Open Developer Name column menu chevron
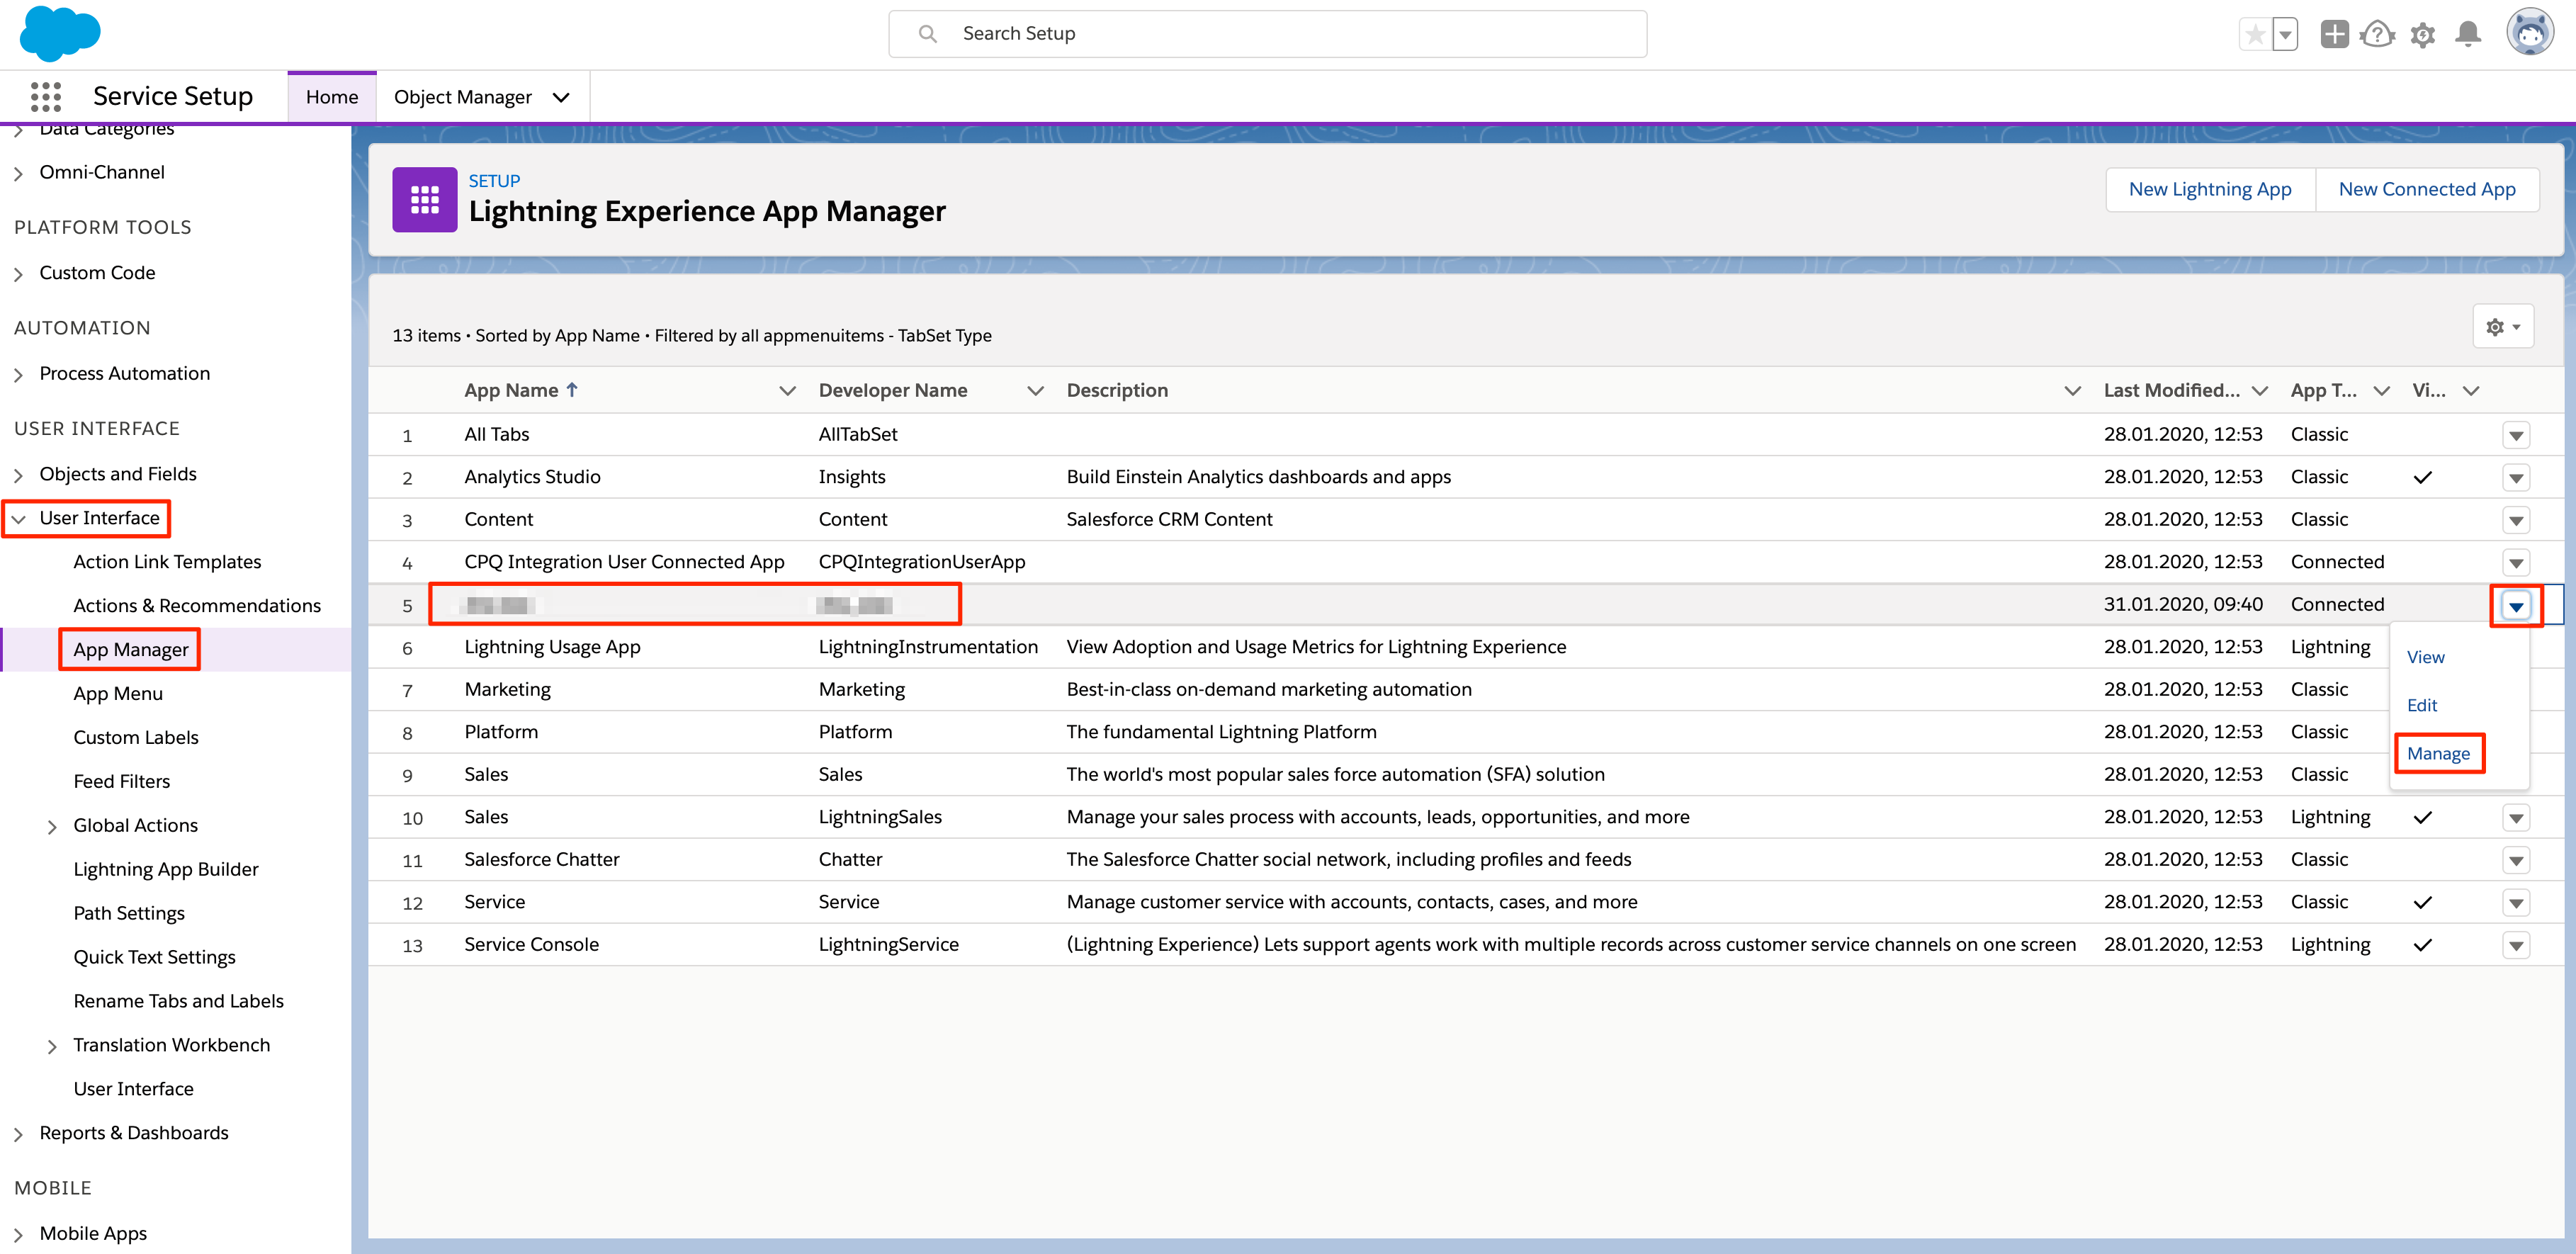The image size is (2576, 1254). point(1035,391)
